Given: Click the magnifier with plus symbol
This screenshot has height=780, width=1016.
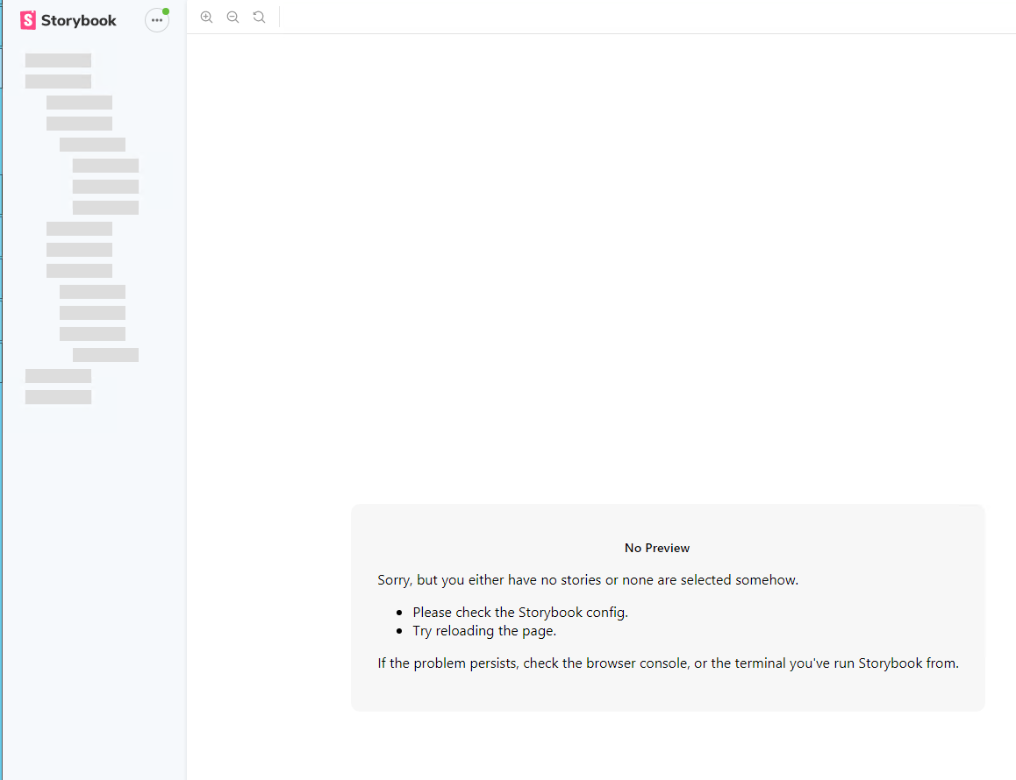Looking at the screenshot, I should pyautogui.click(x=206, y=17).
